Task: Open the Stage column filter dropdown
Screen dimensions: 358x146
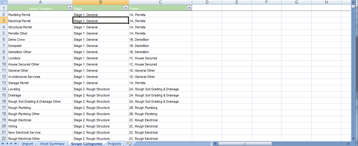Action: (126, 8)
